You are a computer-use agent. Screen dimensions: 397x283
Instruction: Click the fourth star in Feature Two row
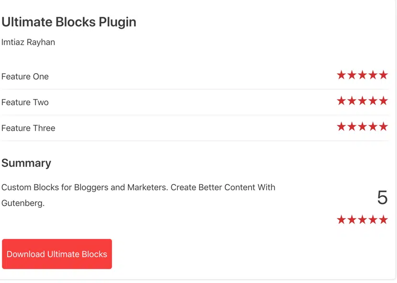(x=373, y=101)
